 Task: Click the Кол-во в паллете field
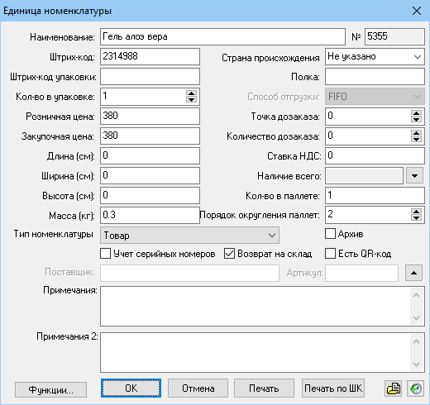[x=375, y=196]
